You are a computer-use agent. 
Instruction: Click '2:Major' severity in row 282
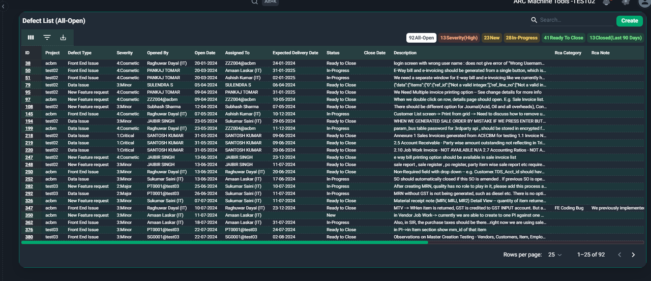coord(125,186)
